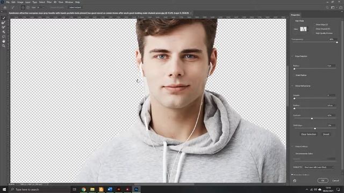Click the Select Subject button
The width and height of the screenshot is (344, 193).
[75, 8]
